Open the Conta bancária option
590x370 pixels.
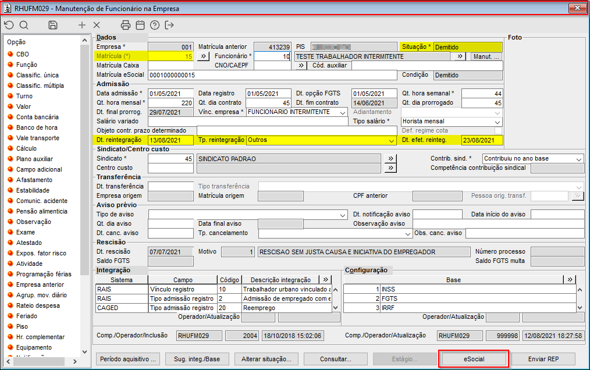37,117
